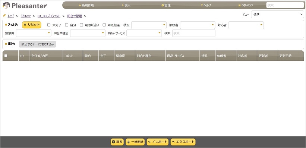Viewport: 306px width, 148px height.
Task: Enable the 自分 checkbox
Action: tap(67, 25)
